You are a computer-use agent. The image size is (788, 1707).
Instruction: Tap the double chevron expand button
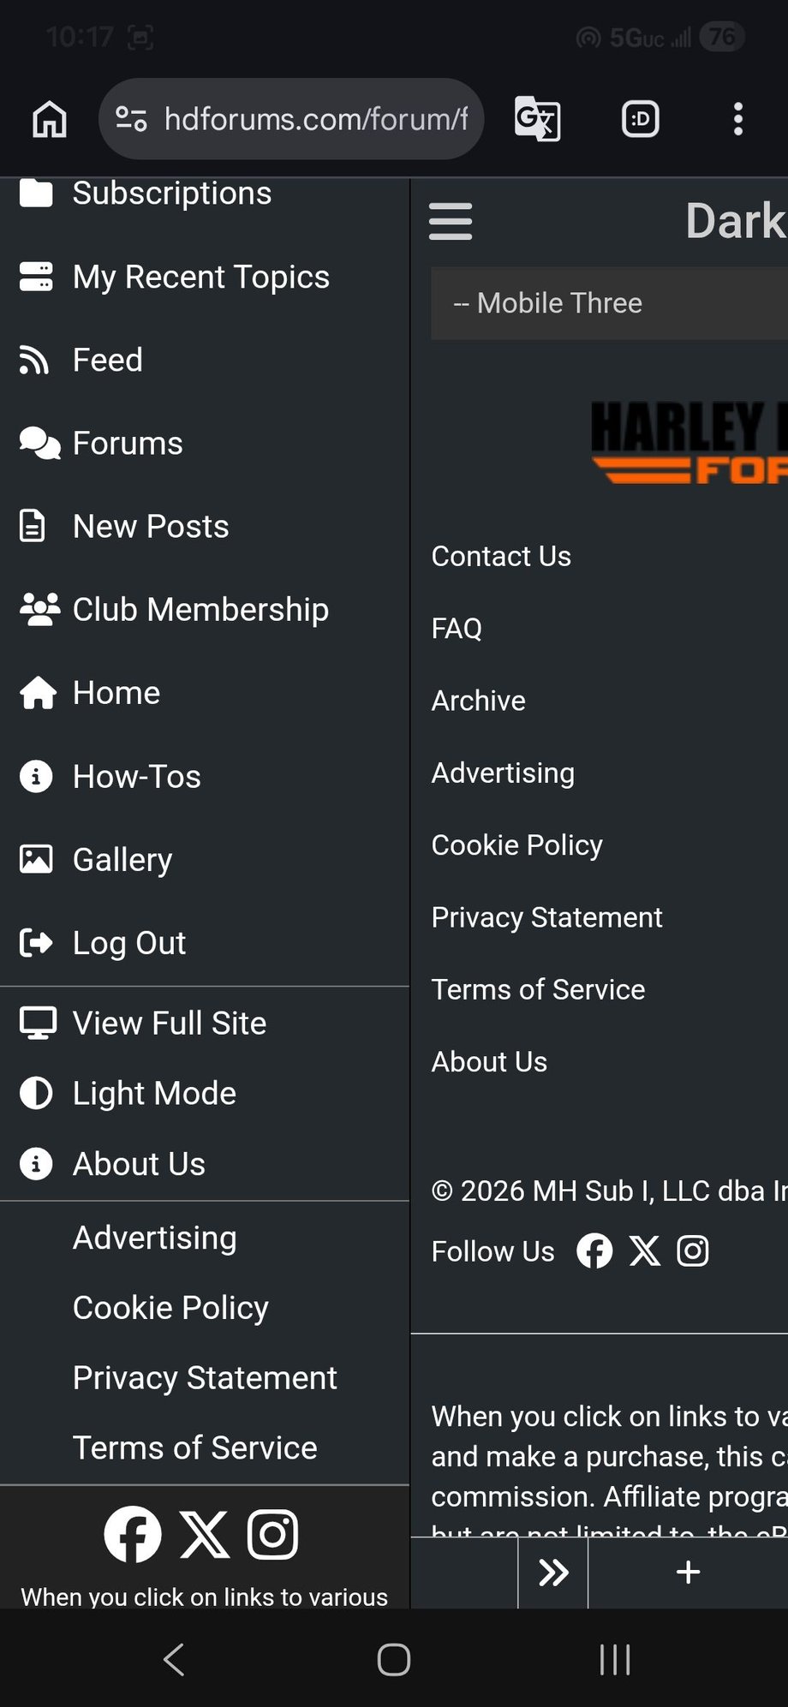(x=553, y=1573)
